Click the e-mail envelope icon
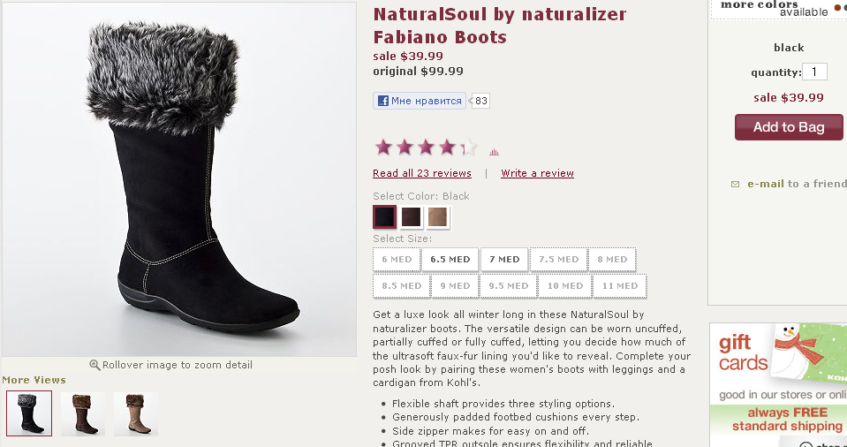The height and width of the screenshot is (447, 847). click(x=735, y=185)
